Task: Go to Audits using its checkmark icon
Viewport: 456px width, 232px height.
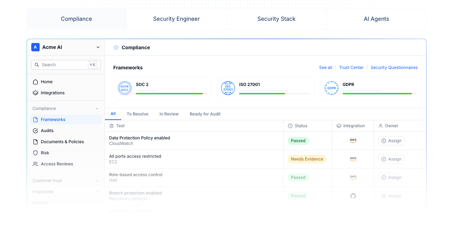Action: pyautogui.click(x=35, y=131)
